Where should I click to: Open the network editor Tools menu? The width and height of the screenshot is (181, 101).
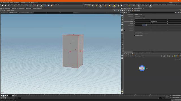[136, 56]
